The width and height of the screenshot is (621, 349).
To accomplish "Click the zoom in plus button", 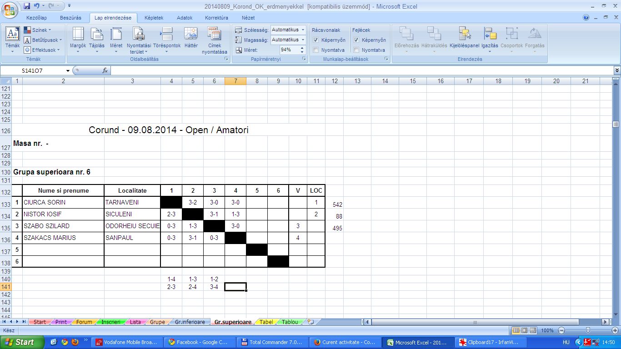I will click(615, 330).
